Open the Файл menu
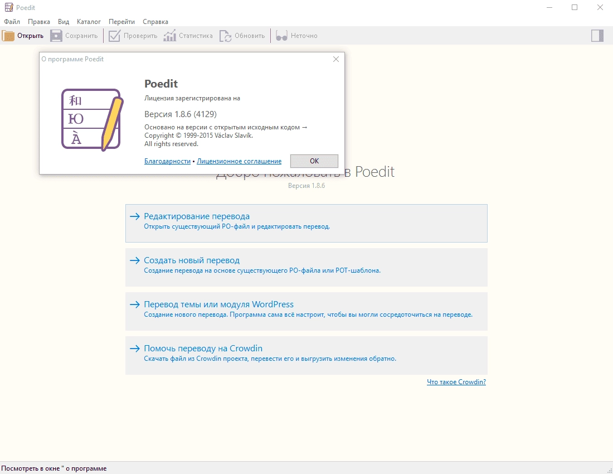Image resolution: width=613 pixels, height=474 pixels. coord(12,22)
